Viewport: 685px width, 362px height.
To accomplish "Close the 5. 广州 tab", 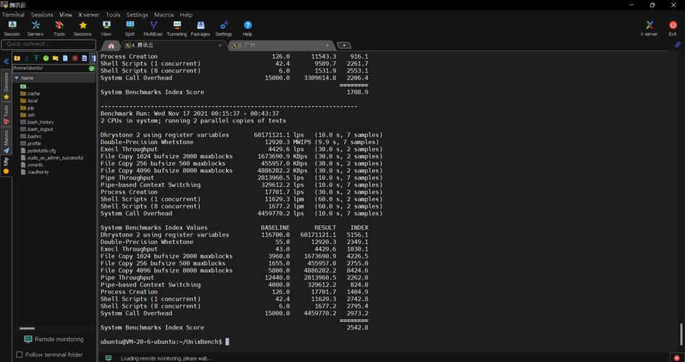I will tap(327, 45).
